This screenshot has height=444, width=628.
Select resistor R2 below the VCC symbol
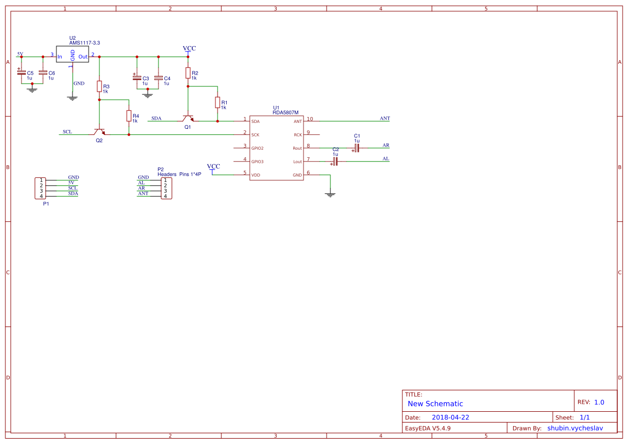tap(188, 72)
